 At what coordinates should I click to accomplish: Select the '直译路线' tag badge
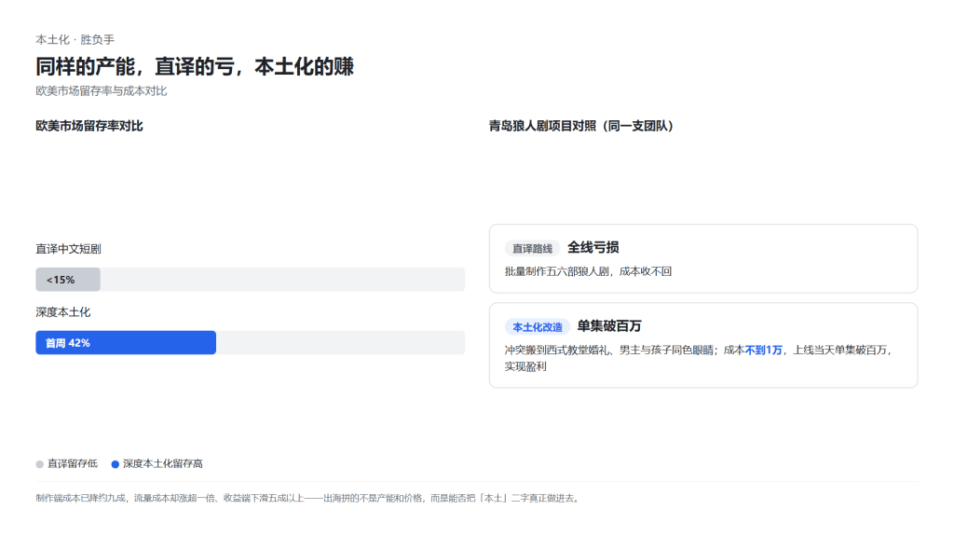532,248
